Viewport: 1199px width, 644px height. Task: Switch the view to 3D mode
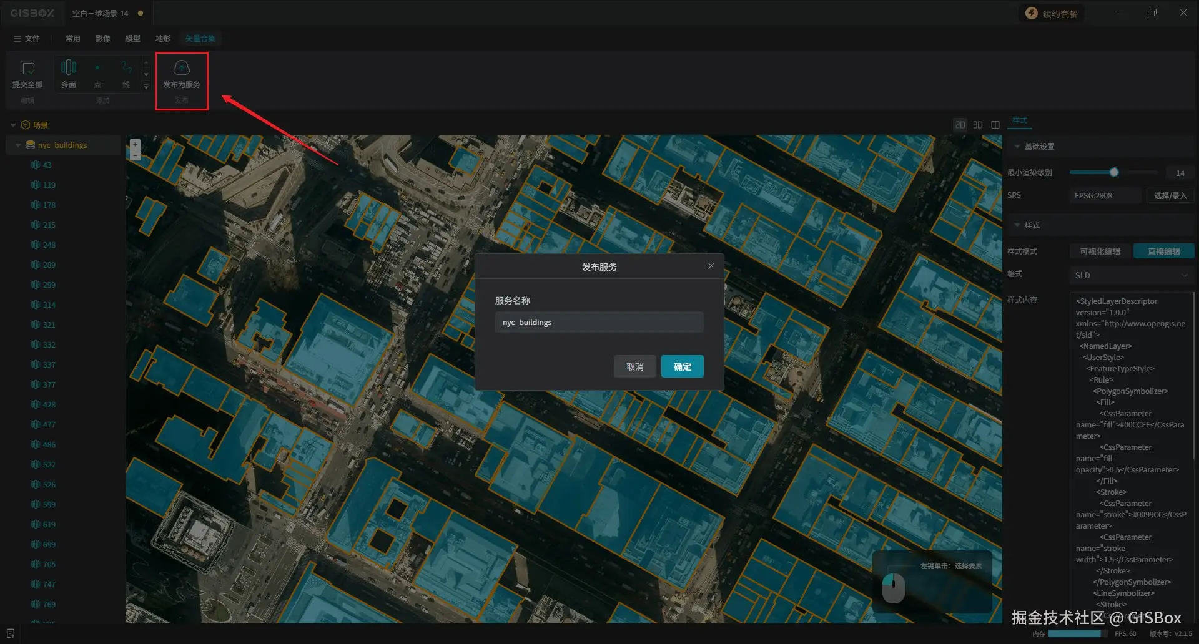[978, 125]
